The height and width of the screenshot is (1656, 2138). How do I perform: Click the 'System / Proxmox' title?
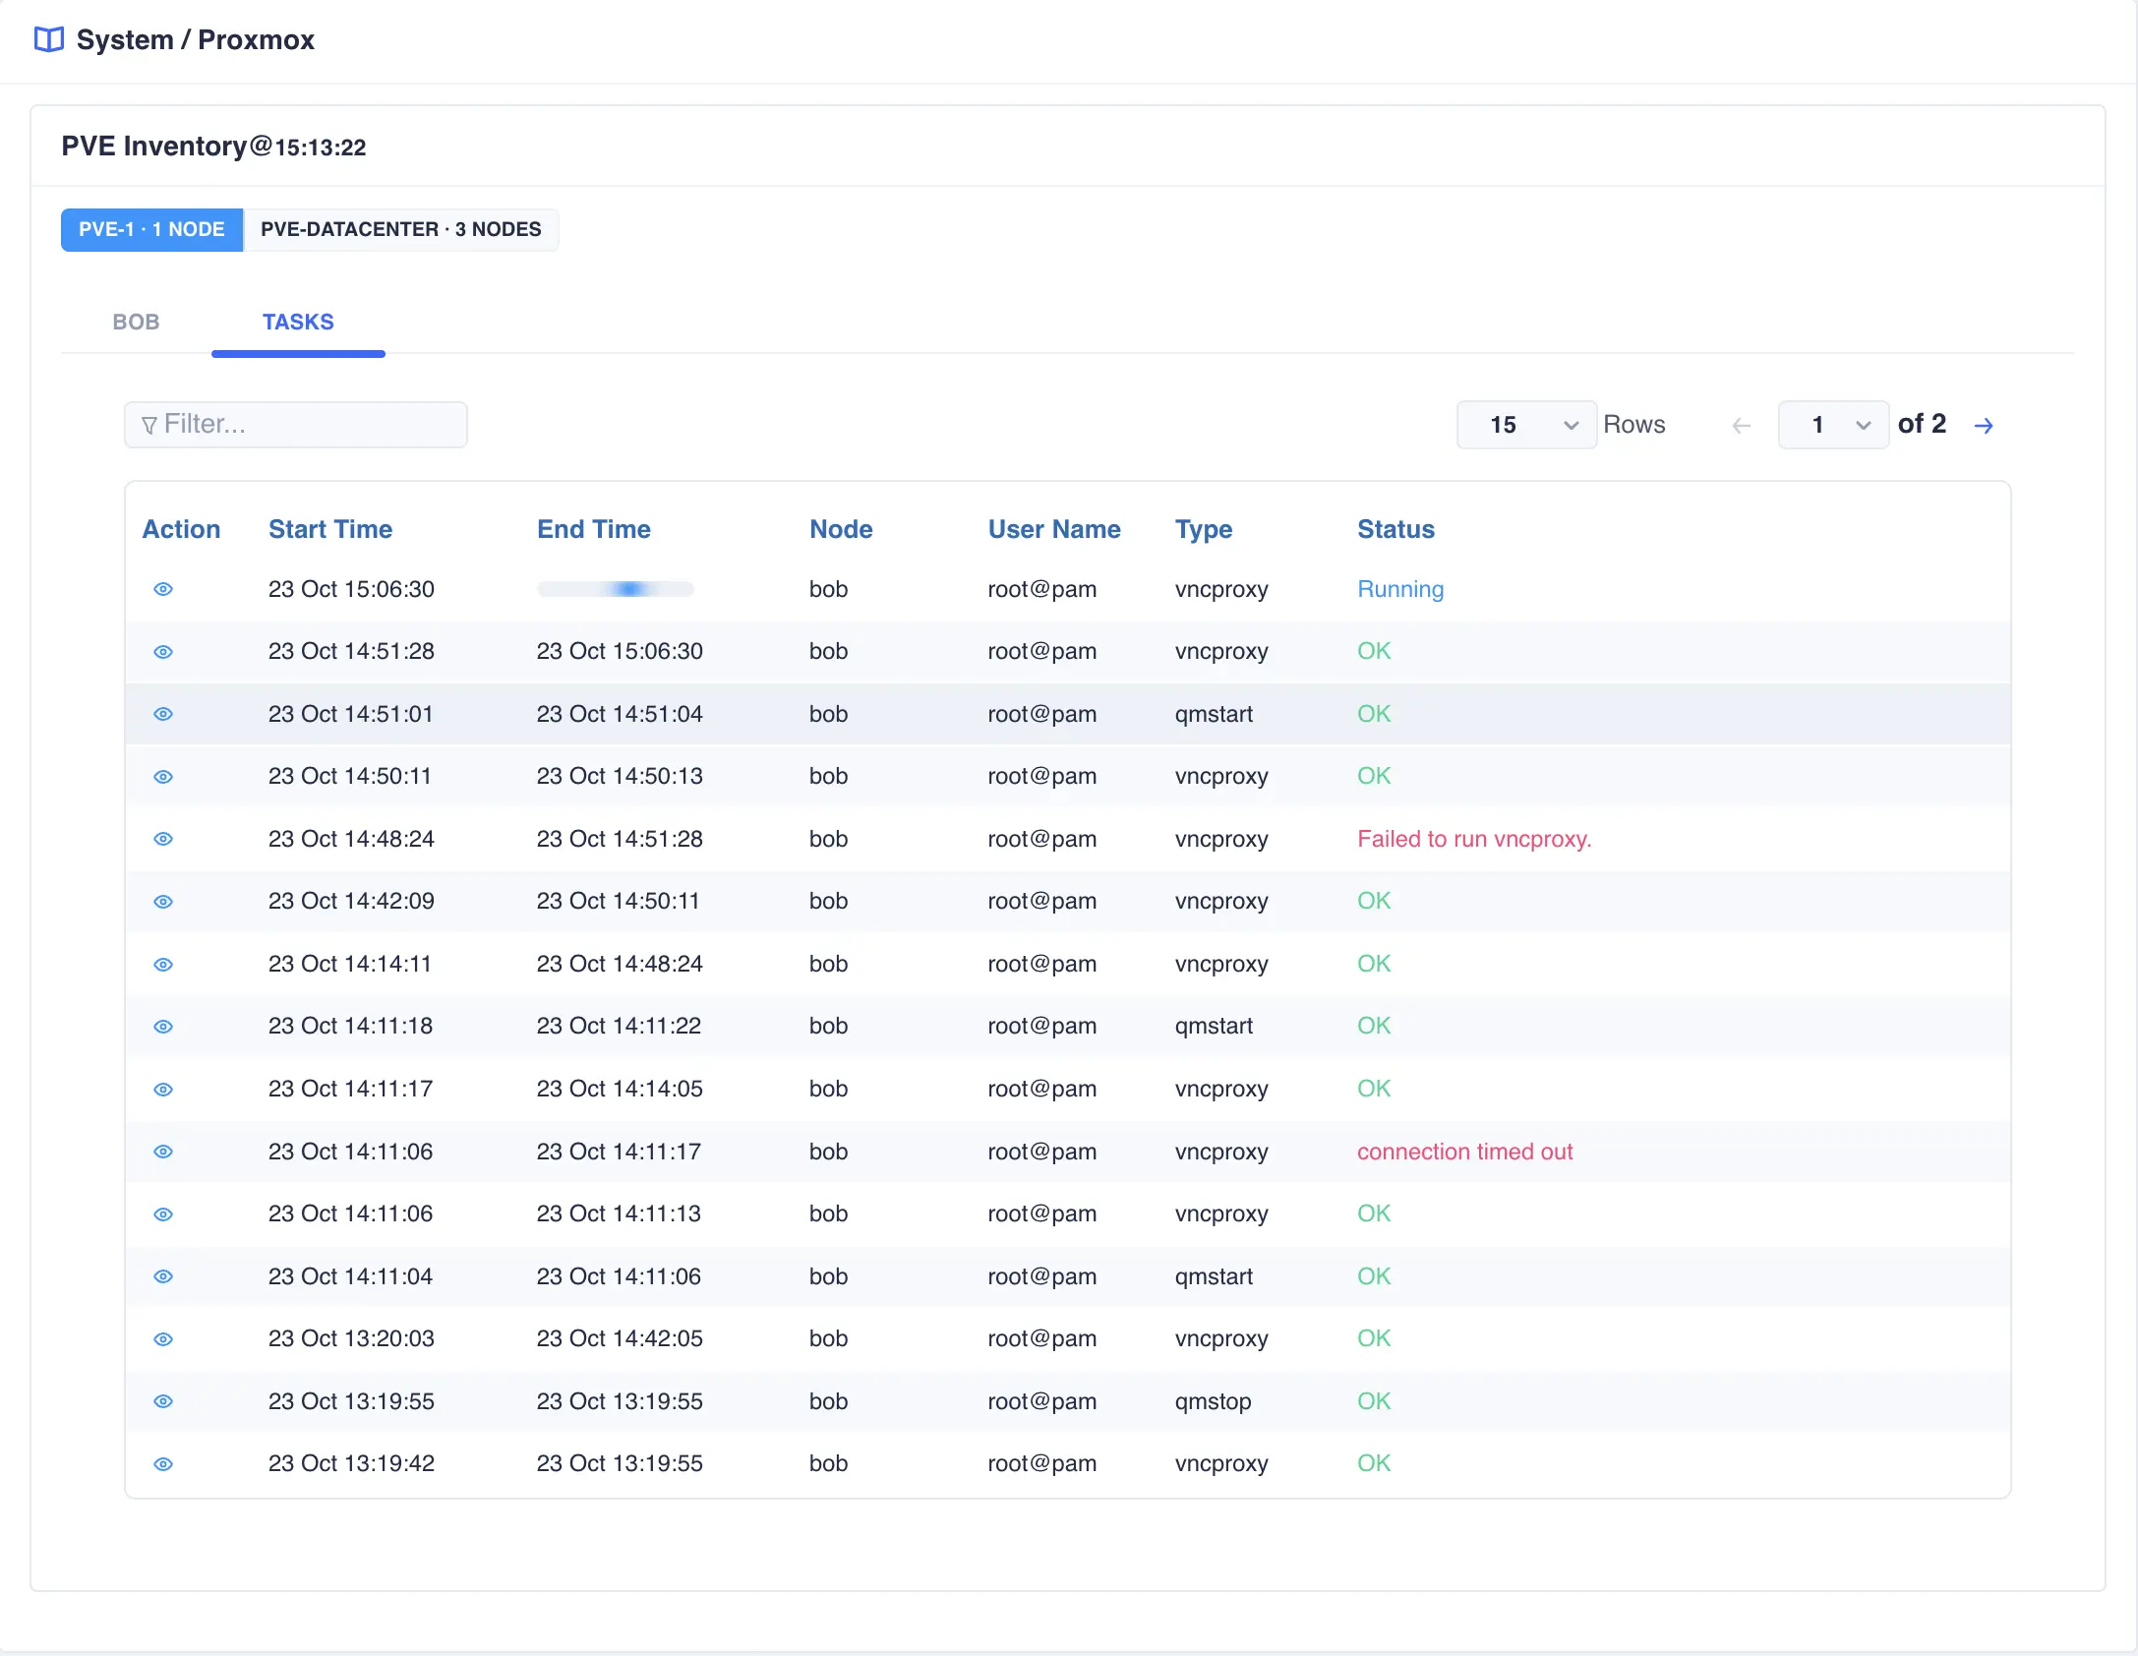tap(196, 39)
